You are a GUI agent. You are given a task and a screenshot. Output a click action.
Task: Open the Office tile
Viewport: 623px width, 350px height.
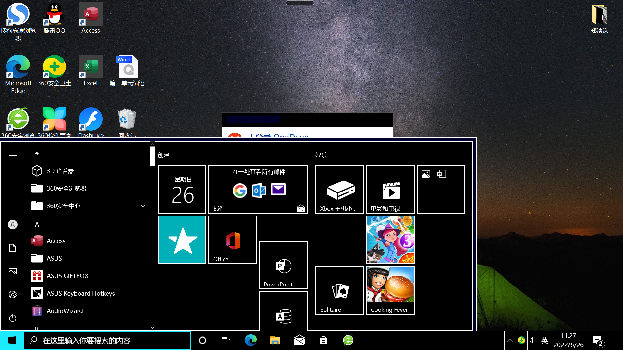click(233, 240)
